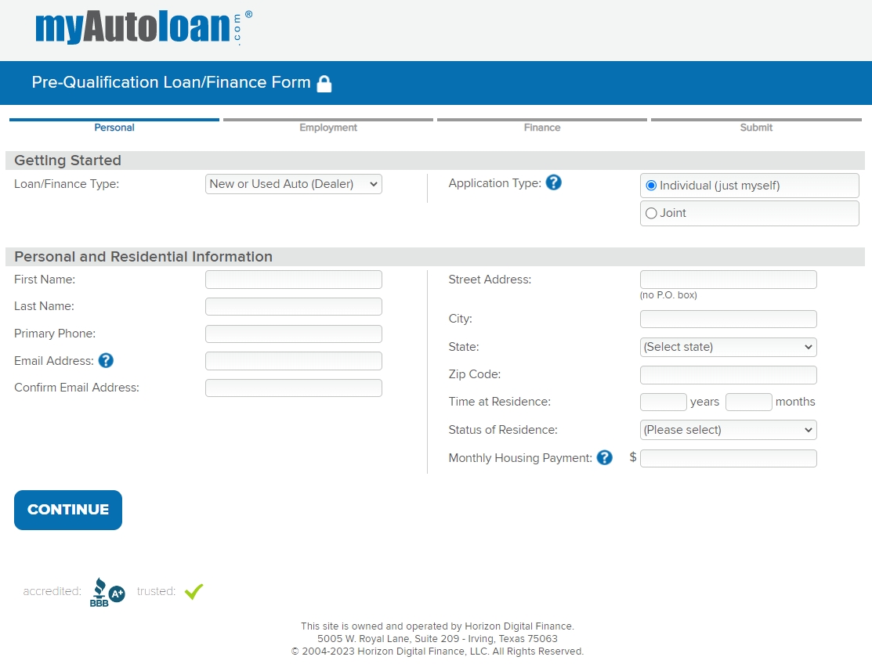Viewport: 872px width, 664px height.
Task: Focus the residence years field
Action: [x=664, y=402]
